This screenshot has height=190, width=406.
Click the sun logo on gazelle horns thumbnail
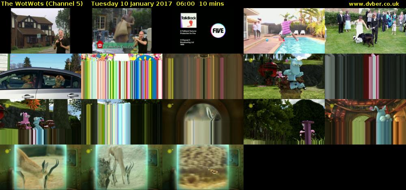click(7, 151)
